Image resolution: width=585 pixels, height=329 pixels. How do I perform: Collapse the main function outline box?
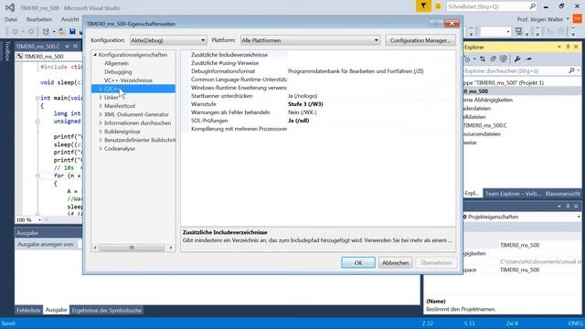coord(37,98)
